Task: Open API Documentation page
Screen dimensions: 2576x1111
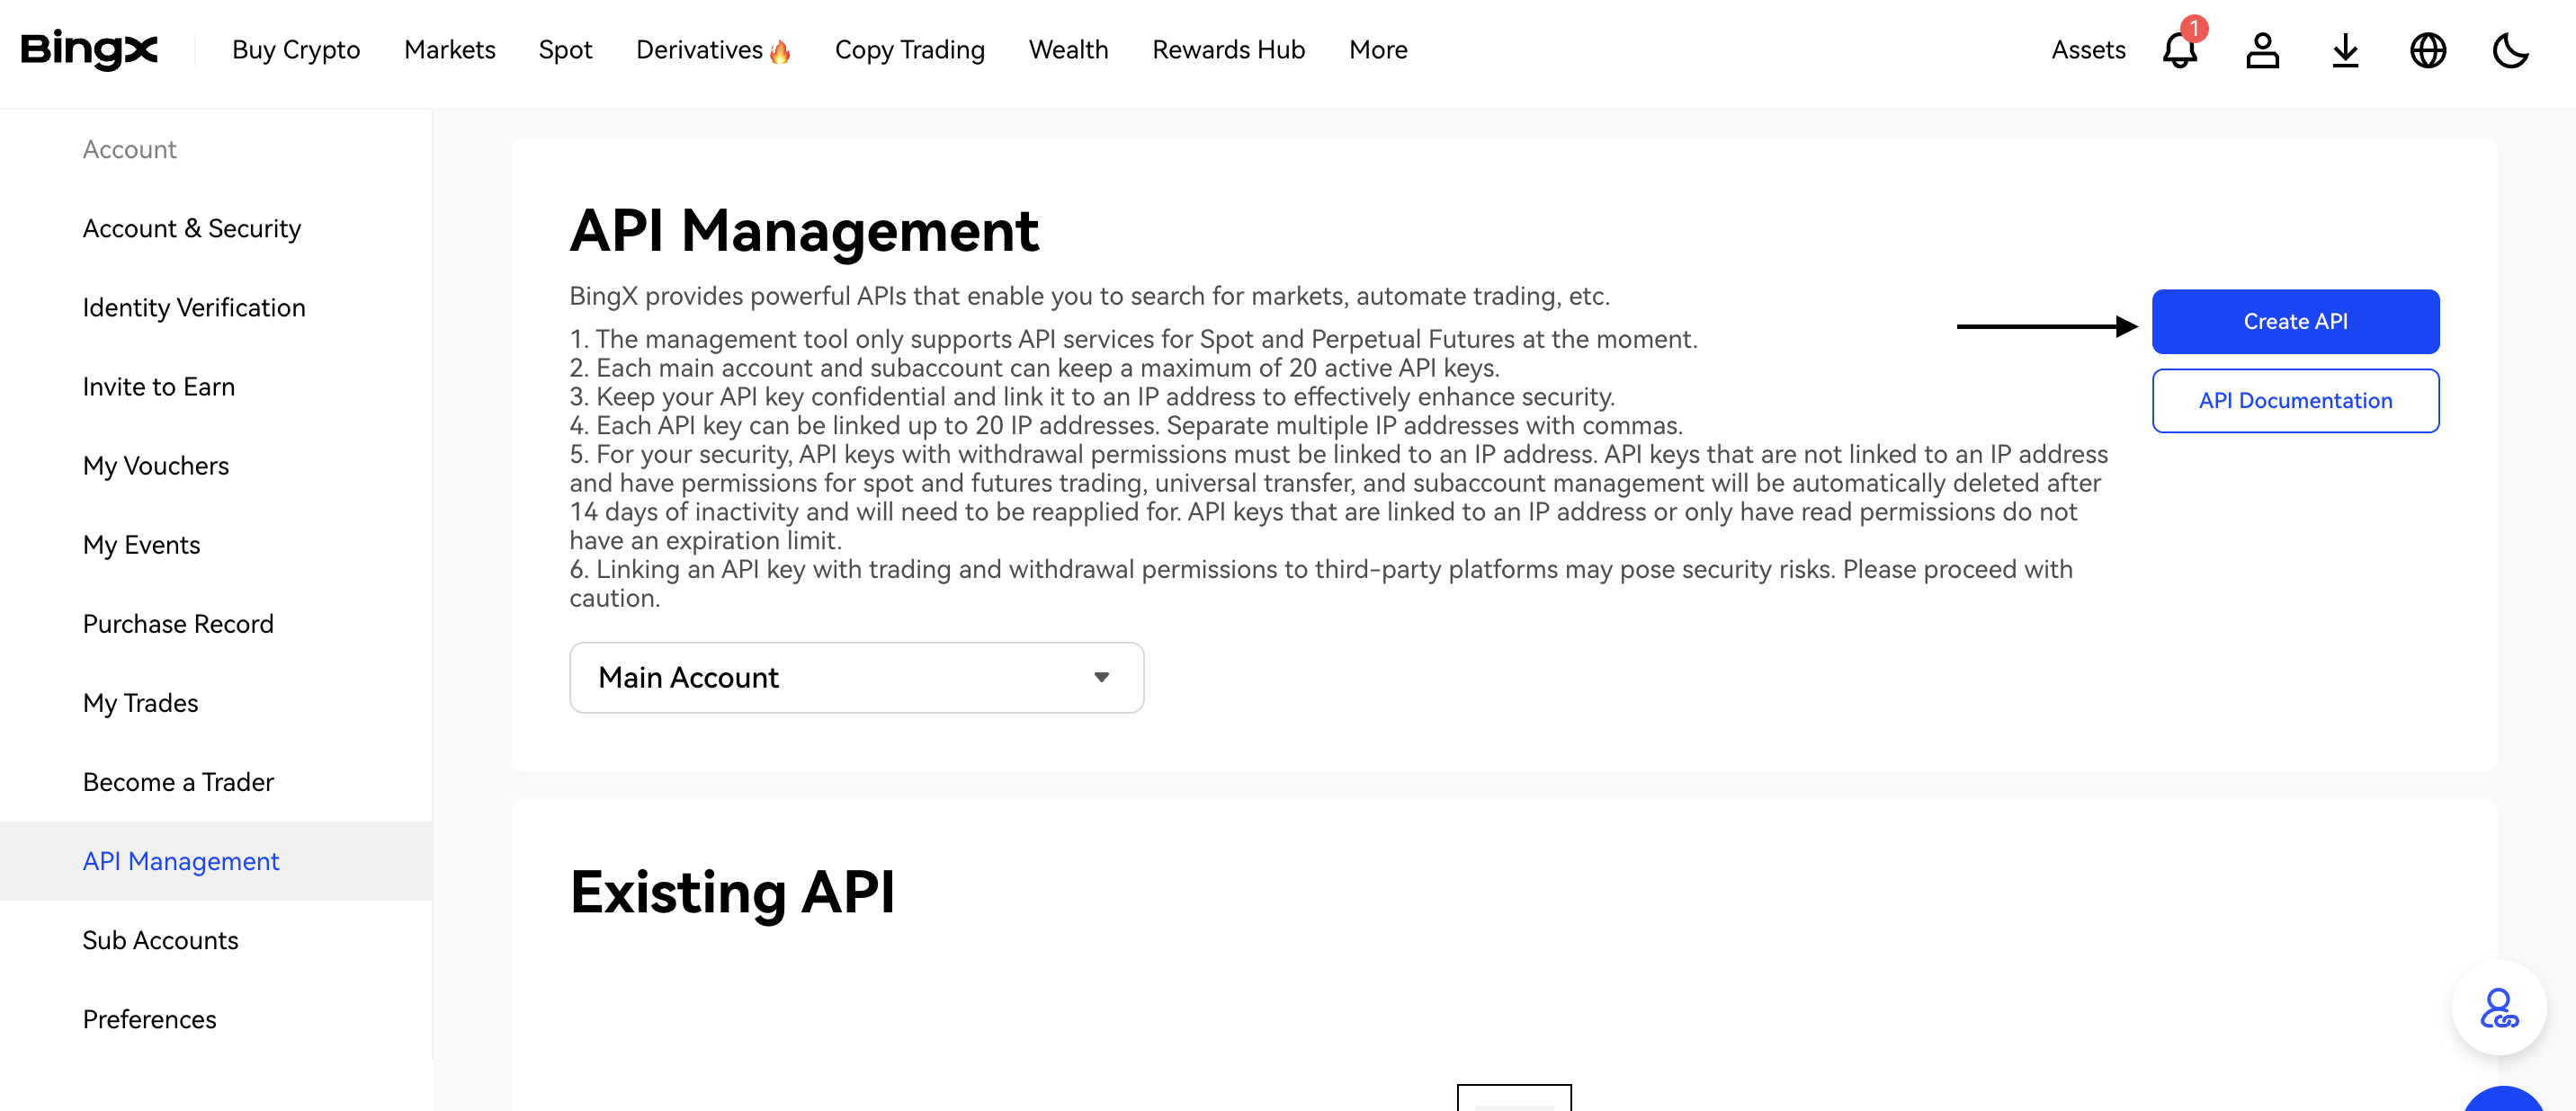Action: [2295, 400]
